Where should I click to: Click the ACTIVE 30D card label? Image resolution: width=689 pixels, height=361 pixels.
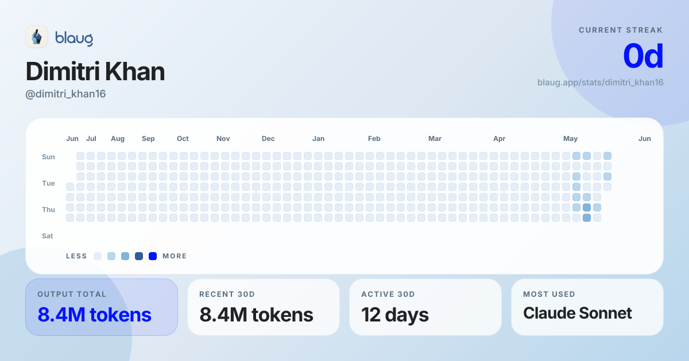click(x=388, y=295)
